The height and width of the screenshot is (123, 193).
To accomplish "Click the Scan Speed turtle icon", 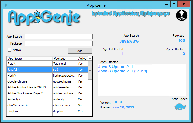I will [x=180, y=106].
